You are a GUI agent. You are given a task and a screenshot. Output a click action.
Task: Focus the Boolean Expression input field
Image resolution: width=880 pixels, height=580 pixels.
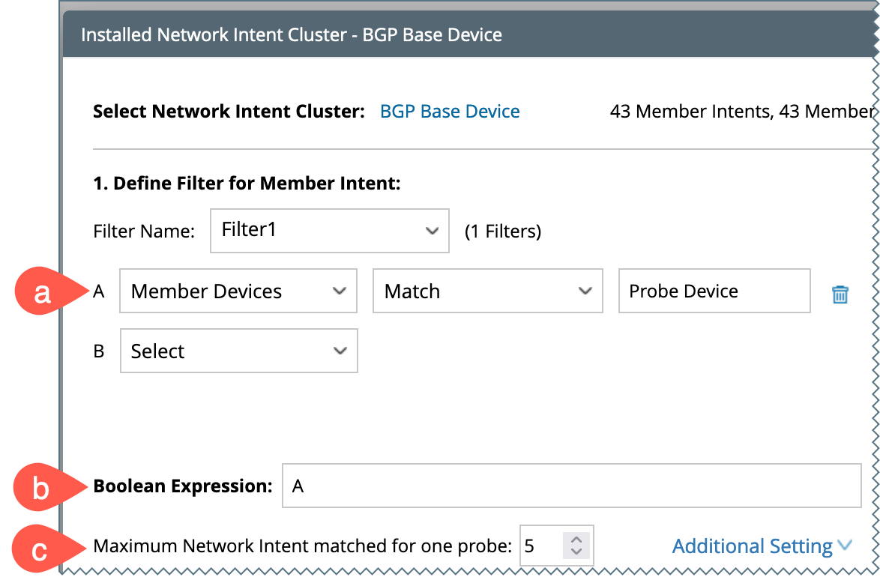571,486
